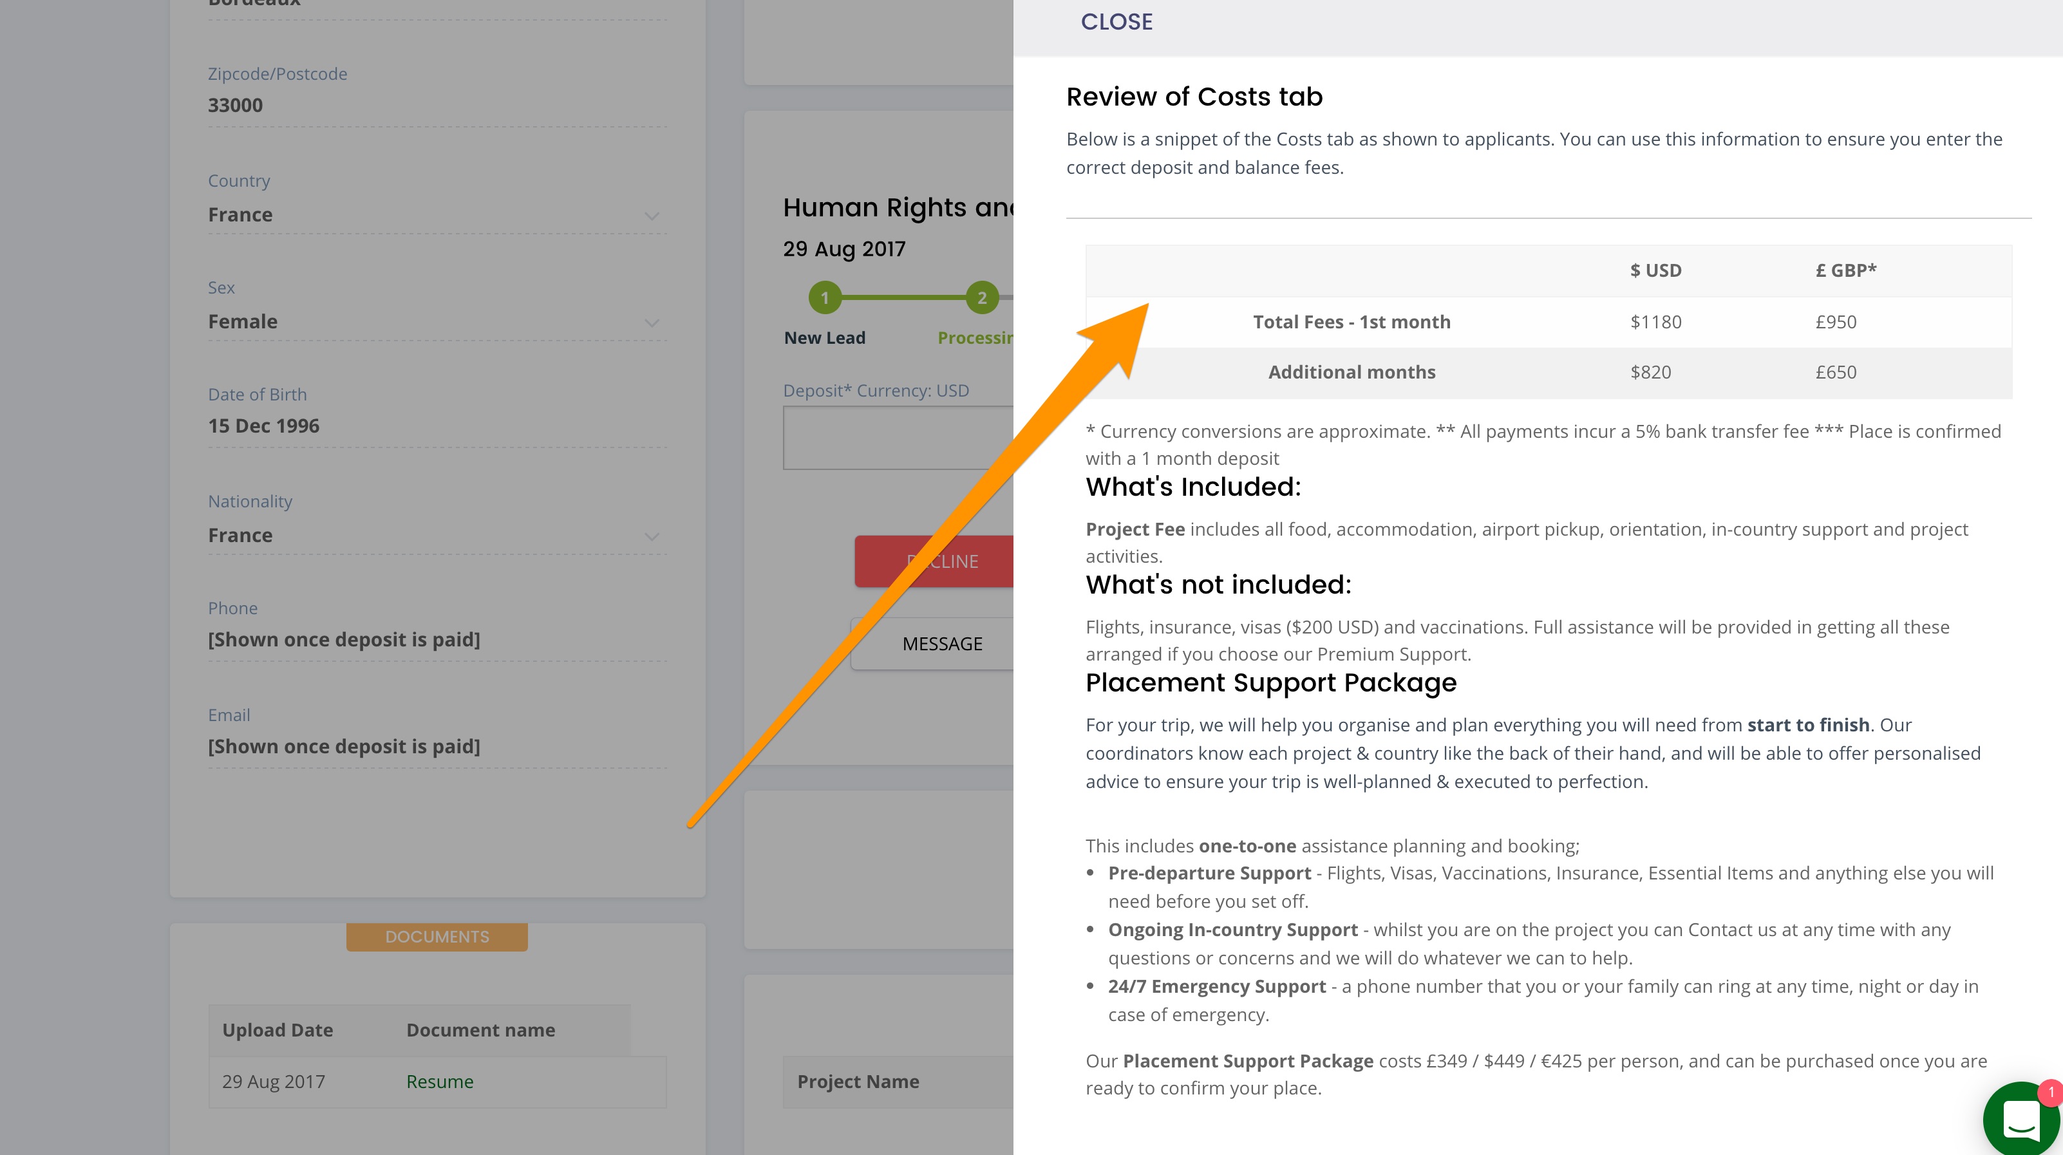Click the Date of Birth field
2063x1155 pixels.
(437, 426)
